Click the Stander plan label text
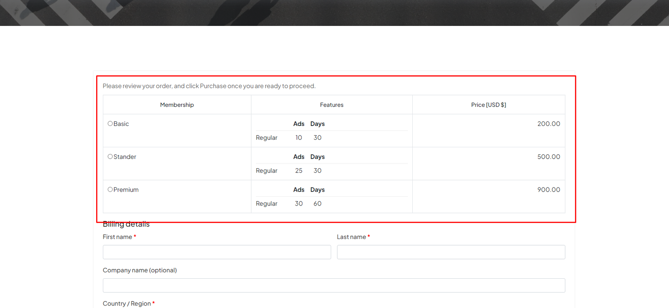 coord(125,157)
